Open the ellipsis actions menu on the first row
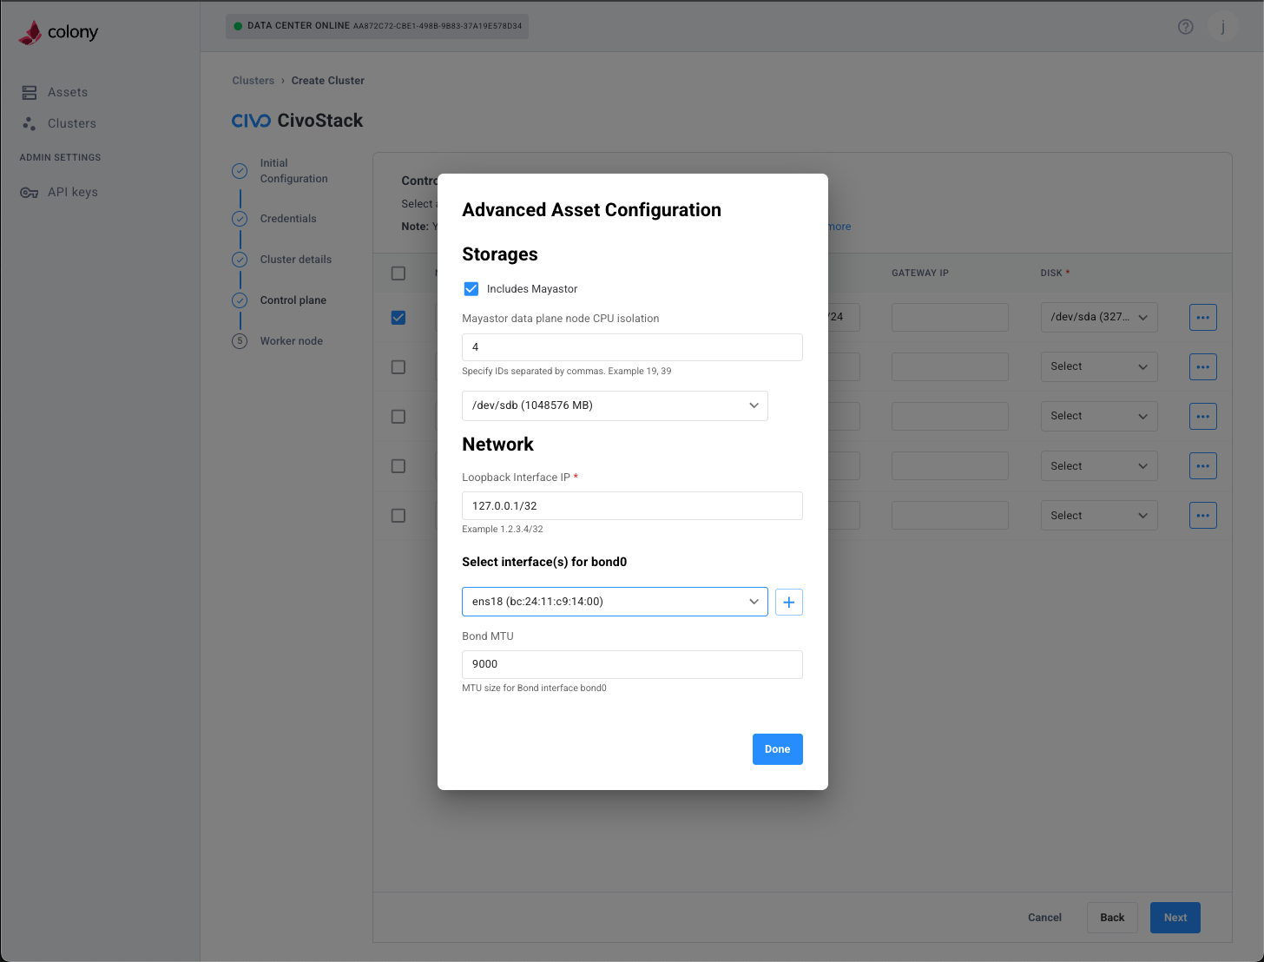The height and width of the screenshot is (962, 1264). point(1202,317)
